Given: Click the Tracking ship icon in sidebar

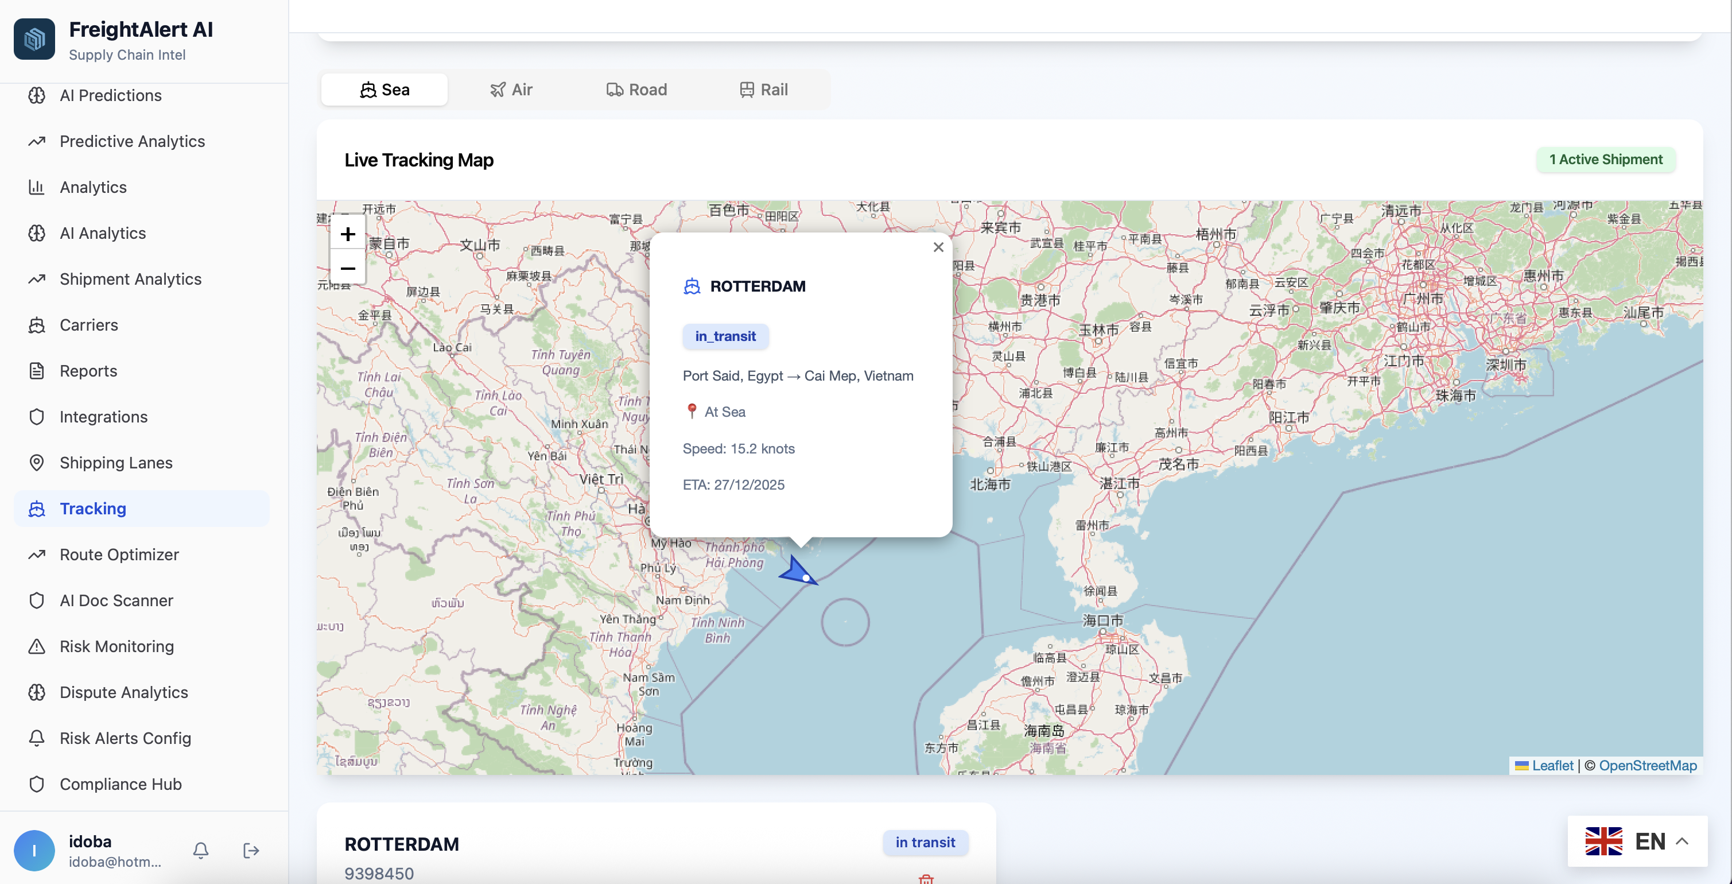Looking at the screenshot, I should [37, 509].
